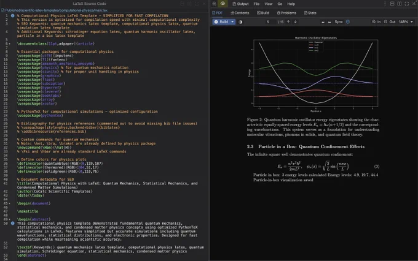
Task: Open the View menu
Action: (269, 4)
